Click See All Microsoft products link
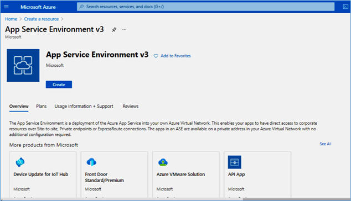 tap(326, 144)
